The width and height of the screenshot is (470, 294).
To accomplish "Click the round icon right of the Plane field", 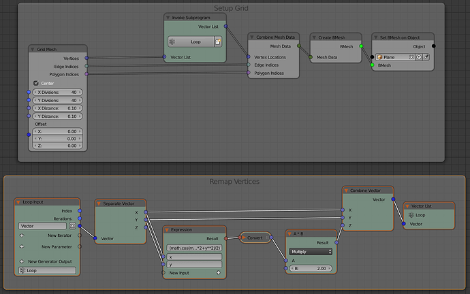I will click(x=419, y=57).
